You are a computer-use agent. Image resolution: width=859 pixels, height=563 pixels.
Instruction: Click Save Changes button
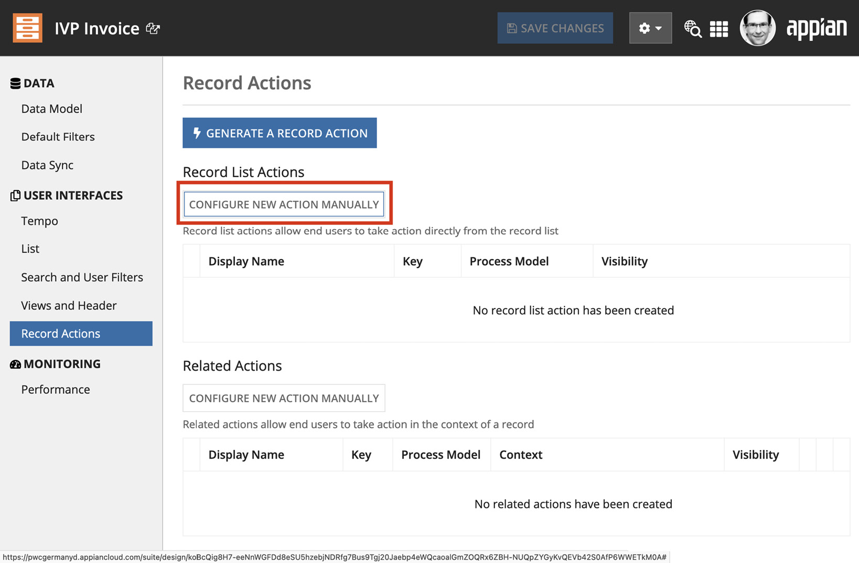[x=555, y=28]
